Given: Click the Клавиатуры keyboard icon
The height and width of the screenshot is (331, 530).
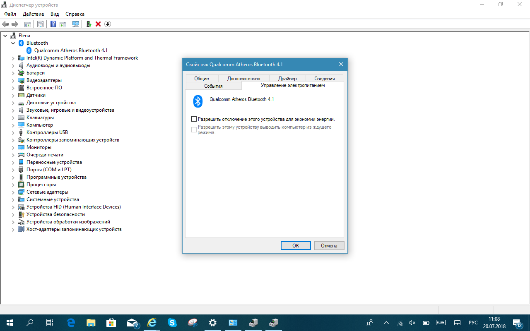Looking at the screenshot, I should coord(21,118).
